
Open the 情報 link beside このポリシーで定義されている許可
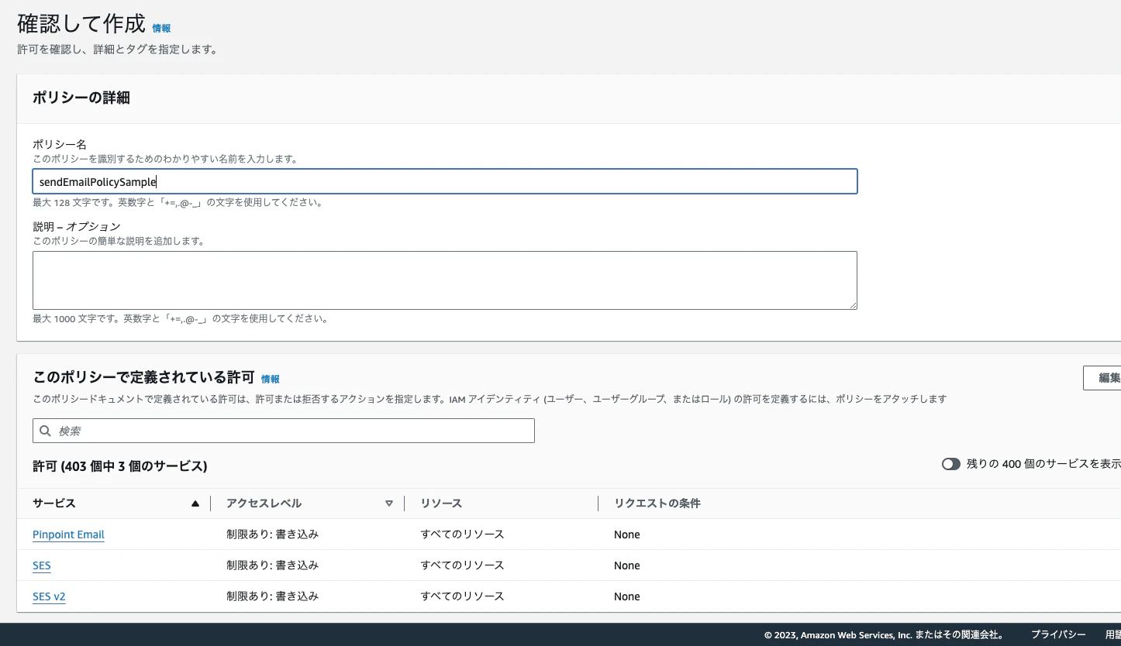point(271,380)
